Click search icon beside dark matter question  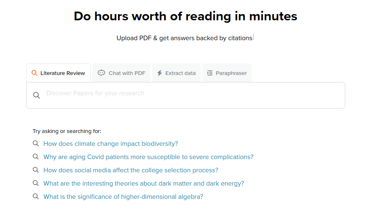point(36,183)
